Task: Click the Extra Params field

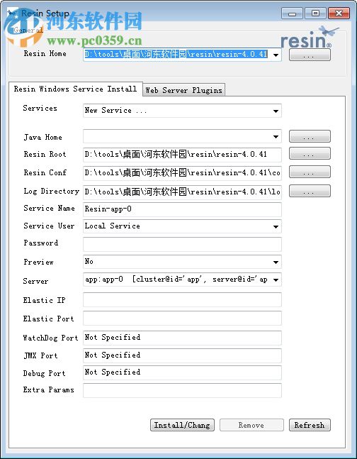Action: 182,390
